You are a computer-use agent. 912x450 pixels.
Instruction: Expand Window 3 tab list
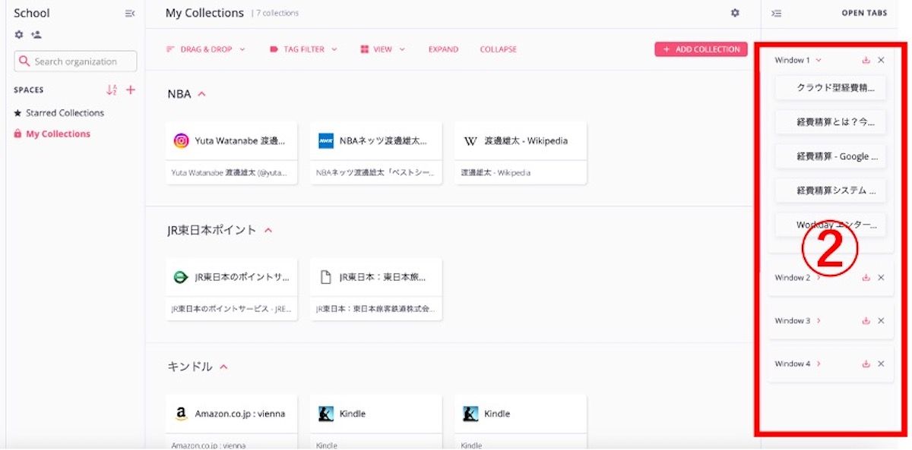click(819, 321)
